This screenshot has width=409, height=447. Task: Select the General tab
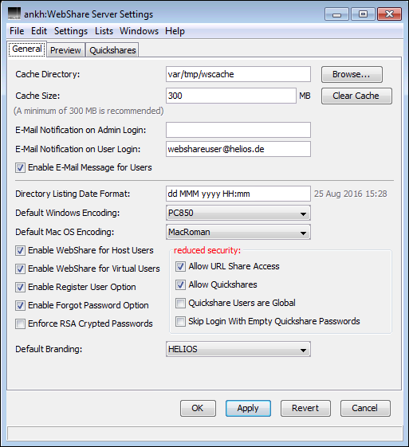[27, 49]
